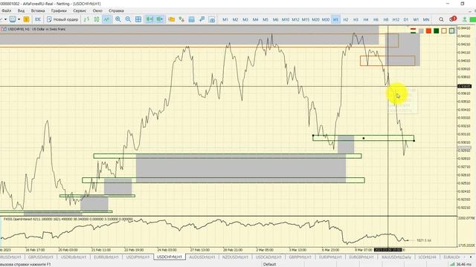Click the screenshot eye icon in toolbar
The width and height of the screenshot is (476, 267).
[x=212, y=19]
